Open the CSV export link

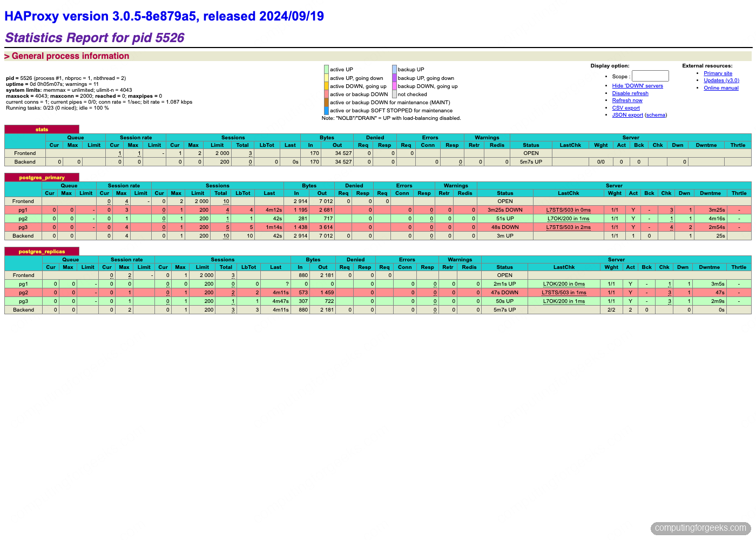pyautogui.click(x=626, y=108)
